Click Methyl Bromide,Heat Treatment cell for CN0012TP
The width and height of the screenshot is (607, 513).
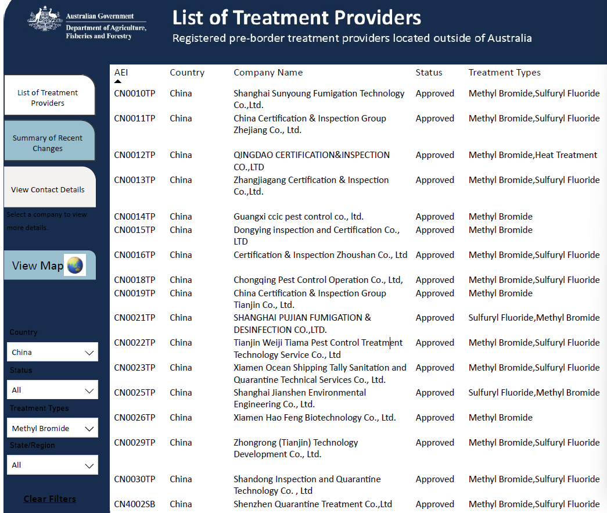(533, 155)
